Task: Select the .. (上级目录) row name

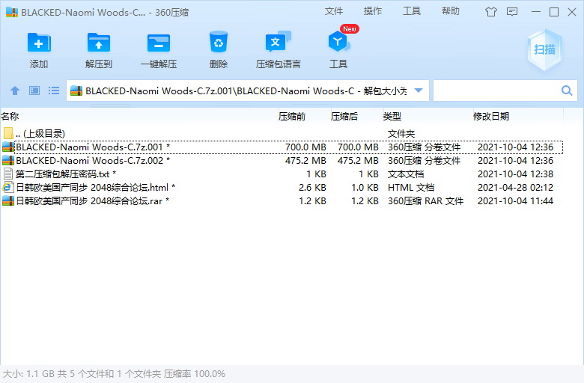Action: click(40, 134)
